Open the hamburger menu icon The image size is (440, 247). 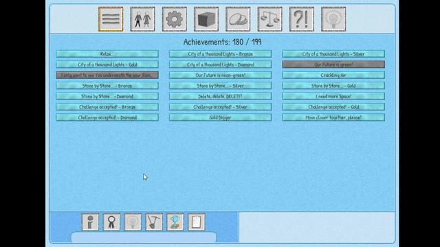(111, 19)
